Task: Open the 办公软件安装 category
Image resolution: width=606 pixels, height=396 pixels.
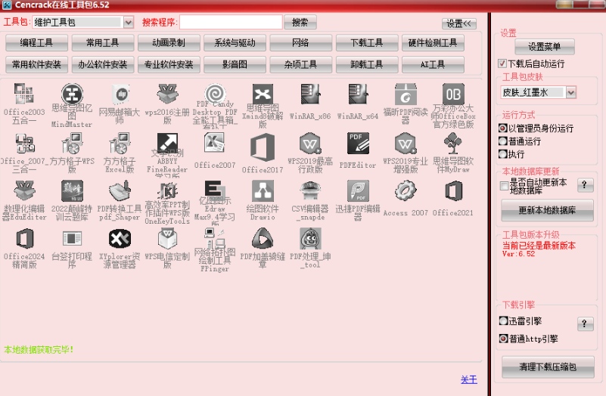Action: [103, 64]
